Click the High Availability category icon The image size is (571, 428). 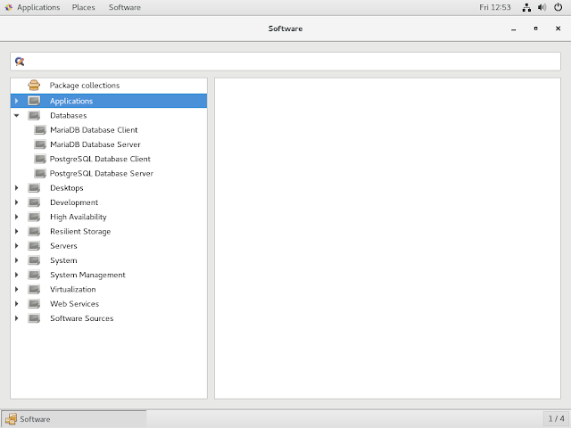(34, 217)
